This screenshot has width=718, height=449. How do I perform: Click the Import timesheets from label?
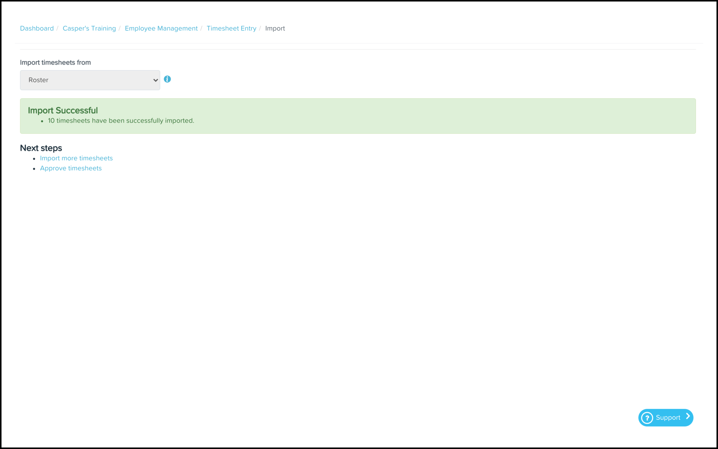[x=55, y=63]
